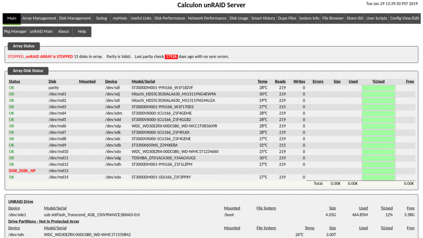Click Drive Partitions - Not In Protected Array heading
This screenshot has width=423, height=238.
pyautogui.click(x=44, y=221)
